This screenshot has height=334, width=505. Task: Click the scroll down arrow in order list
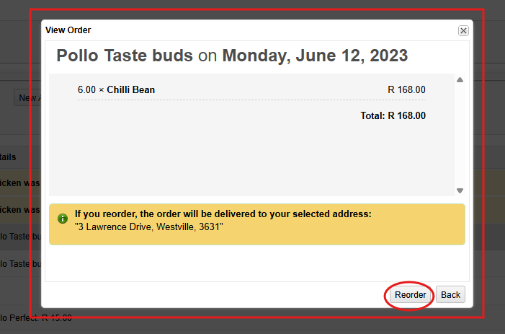point(460,190)
